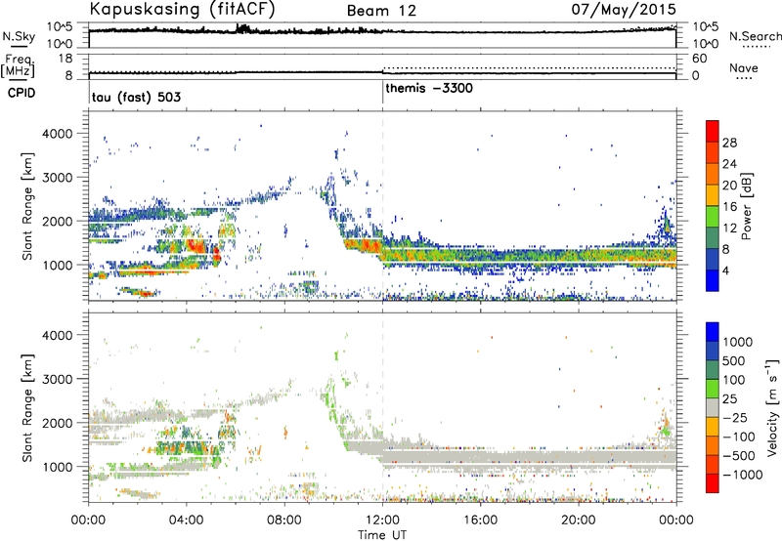
Task: Click the noise spike near 06:00 in the N.Sky panel
Action: click(x=241, y=28)
